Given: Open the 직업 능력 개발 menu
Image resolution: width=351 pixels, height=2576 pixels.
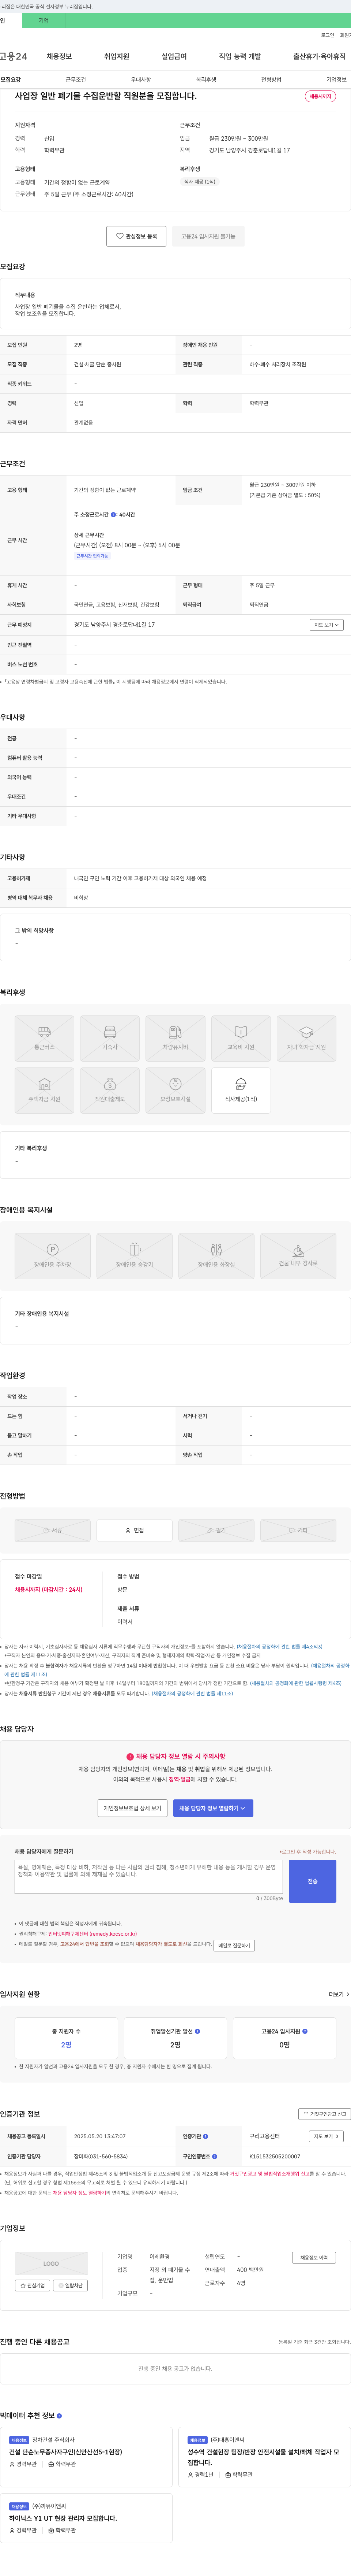Looking at the screenshot, I should (240, 57).
